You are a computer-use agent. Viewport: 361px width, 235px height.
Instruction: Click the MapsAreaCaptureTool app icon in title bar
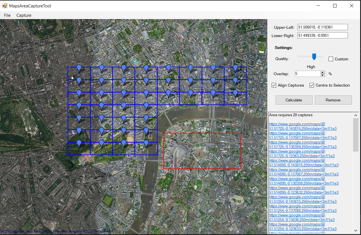point(5,6)
